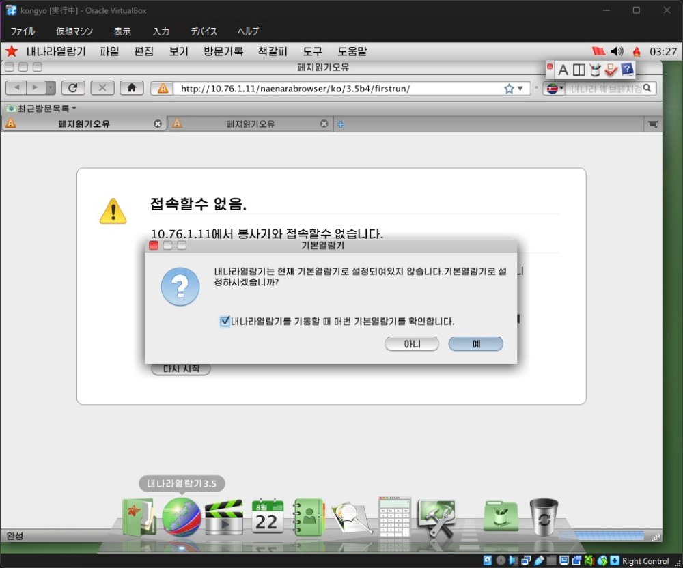
Task: Click the URL address field
Action: pos(339,89)
